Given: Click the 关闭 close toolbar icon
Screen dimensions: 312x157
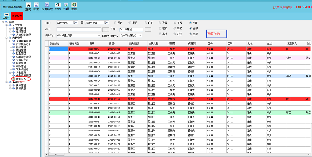Looking at the screenshot, I should [x=74, y=5].
